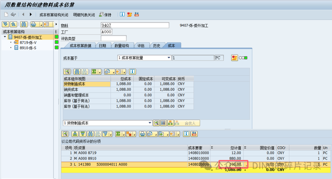Go to the next item arrow
The height and width of the screenshot is (179, 332).
coord(31,14)
